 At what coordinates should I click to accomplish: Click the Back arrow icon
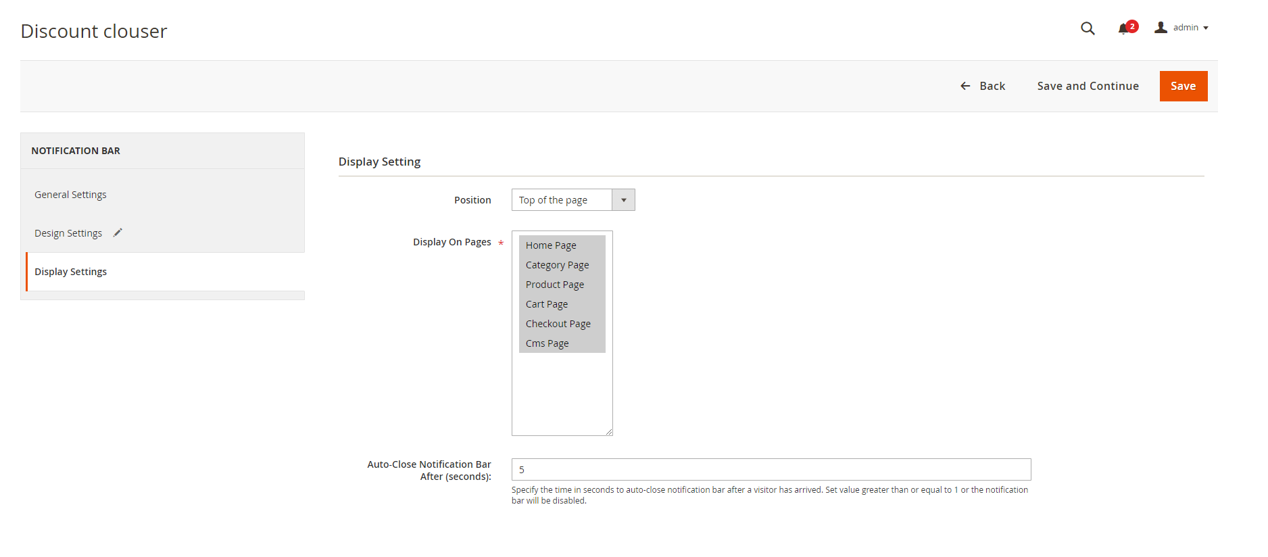[965, 86]
